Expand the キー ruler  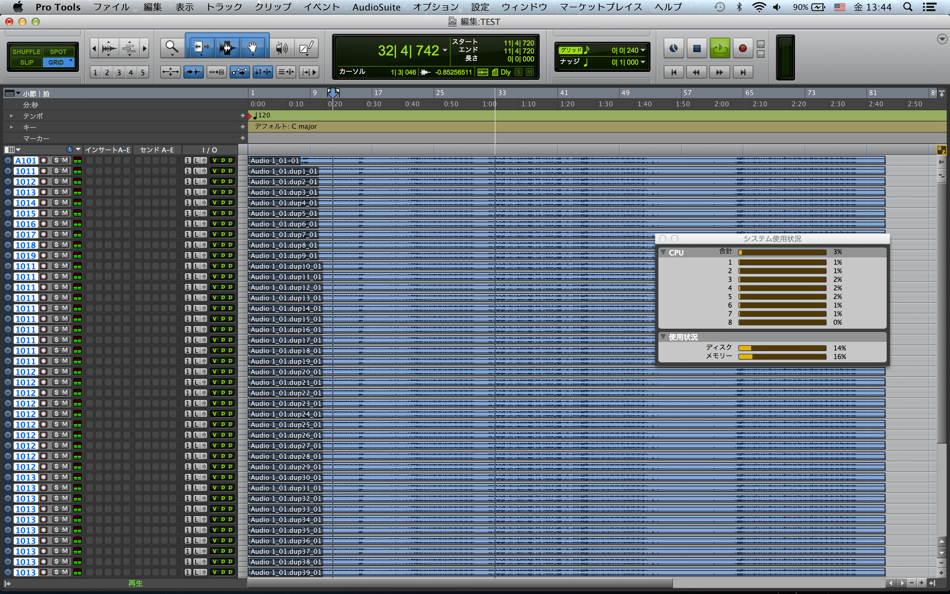click(x=12, y=127)
